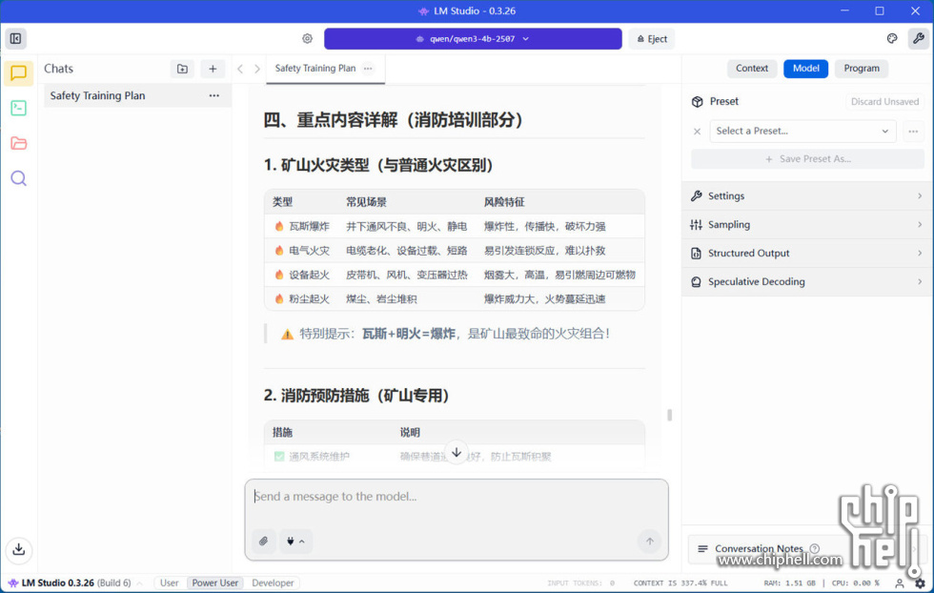Open Select a Preset dropdown
Viewport: 934px width, 593px height.
802,132
